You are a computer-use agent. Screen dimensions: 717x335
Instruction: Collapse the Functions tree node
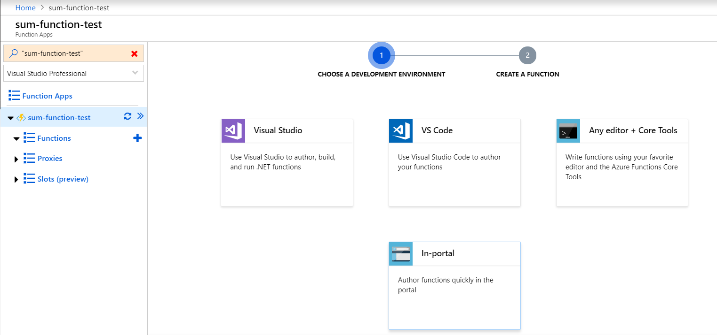point(16,138)
